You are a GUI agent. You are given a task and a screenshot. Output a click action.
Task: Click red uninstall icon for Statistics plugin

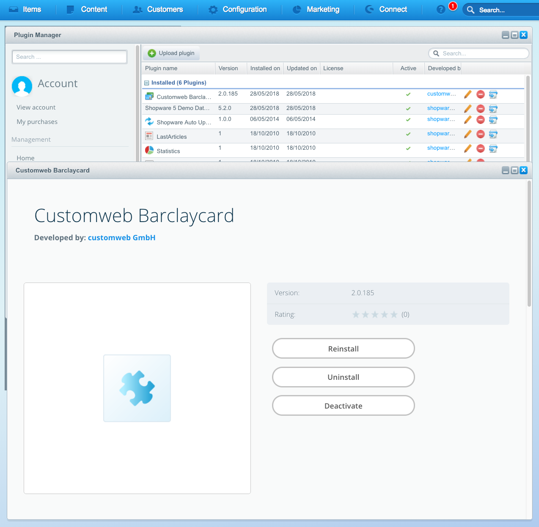[x=481, y=148]
